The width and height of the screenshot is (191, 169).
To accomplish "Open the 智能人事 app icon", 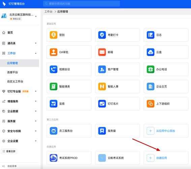I will 102,87.
